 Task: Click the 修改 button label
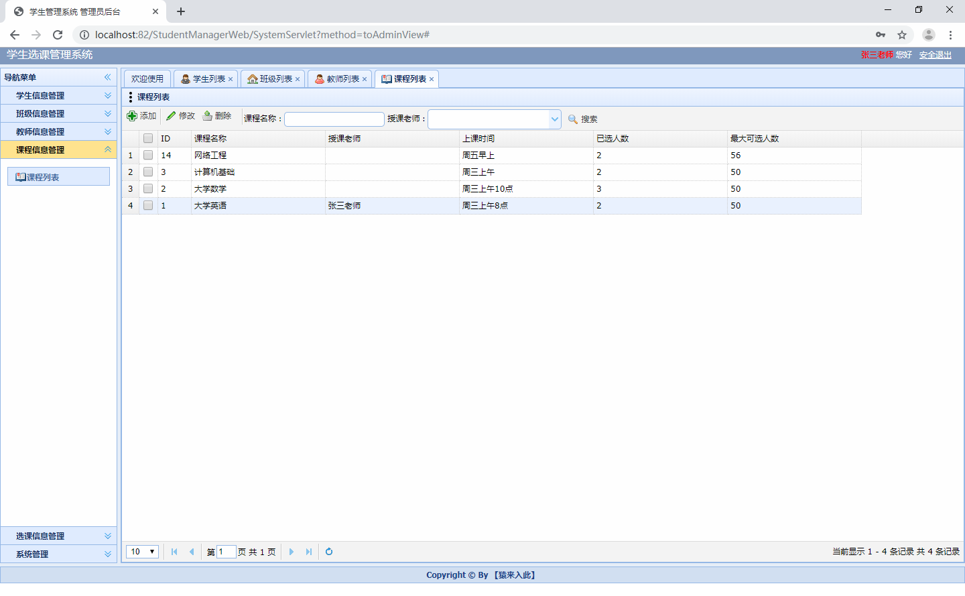click(x=187, y=116)
